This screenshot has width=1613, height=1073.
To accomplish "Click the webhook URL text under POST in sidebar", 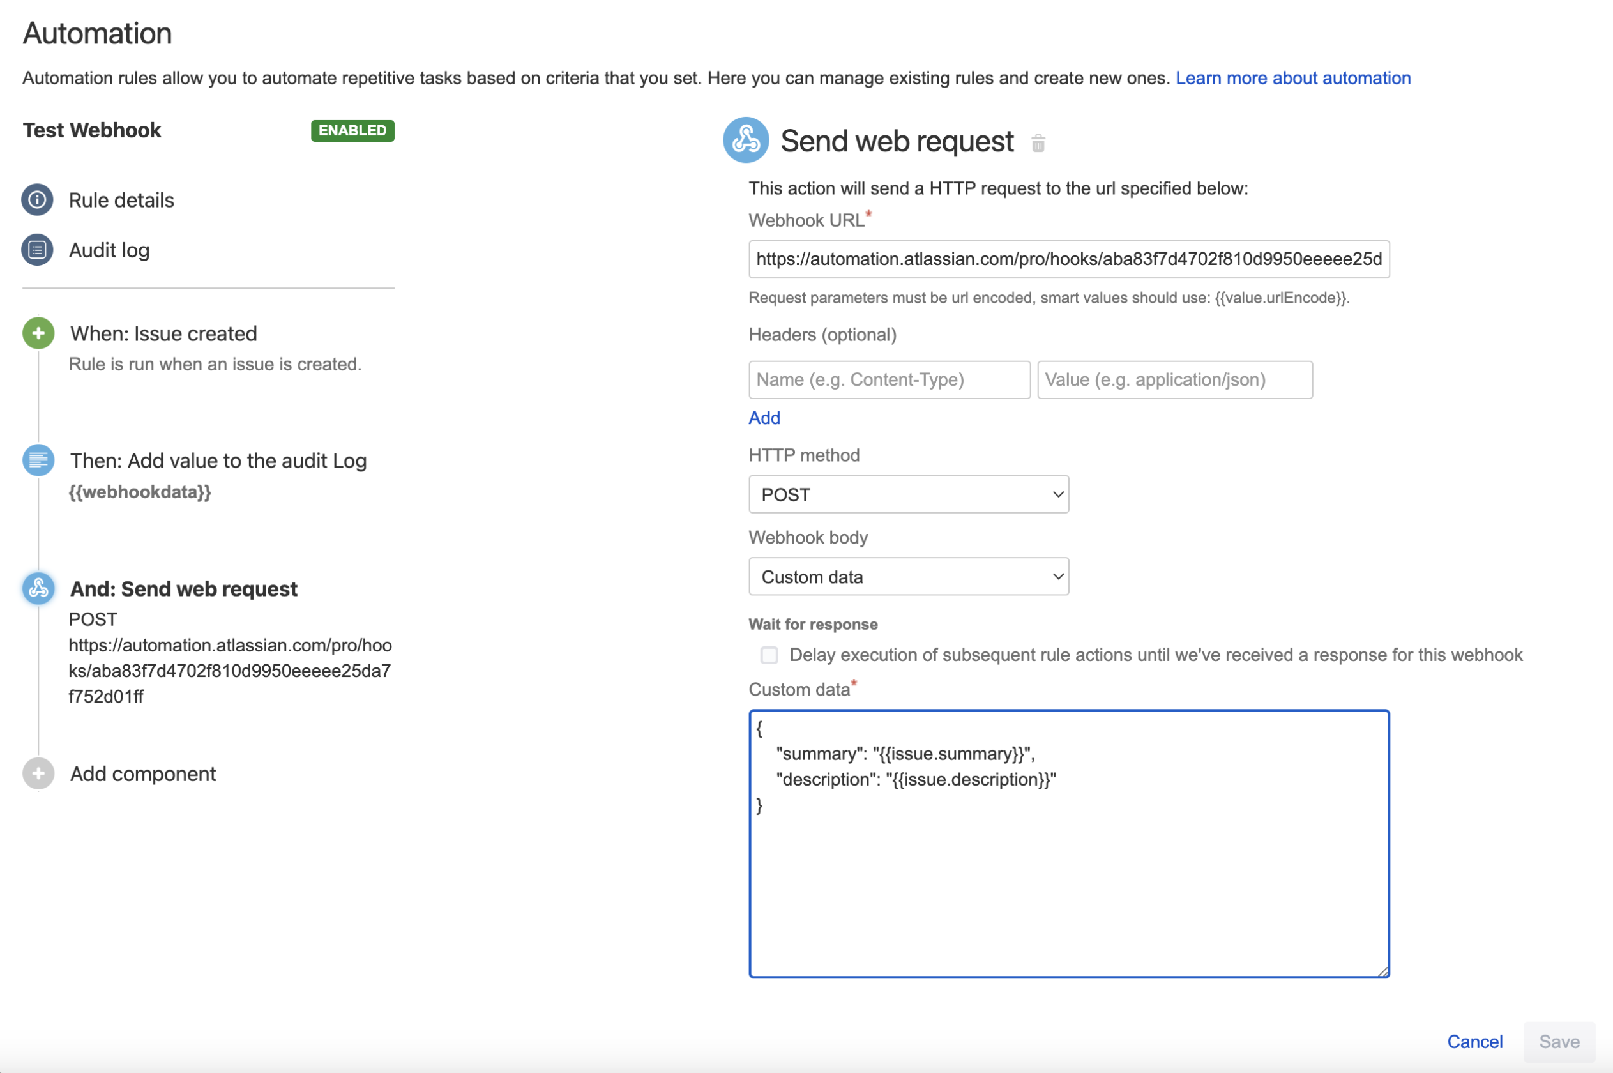I will [x=230, y=671].
